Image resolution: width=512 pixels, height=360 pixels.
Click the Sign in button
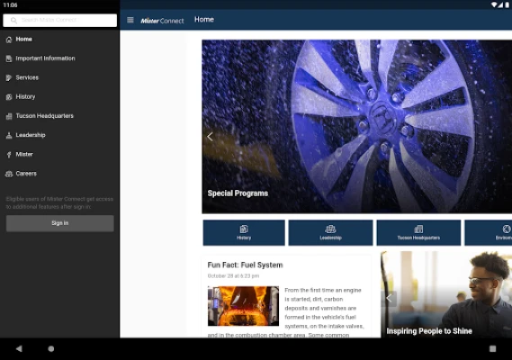pyautogui.click(x=59, y=223)
